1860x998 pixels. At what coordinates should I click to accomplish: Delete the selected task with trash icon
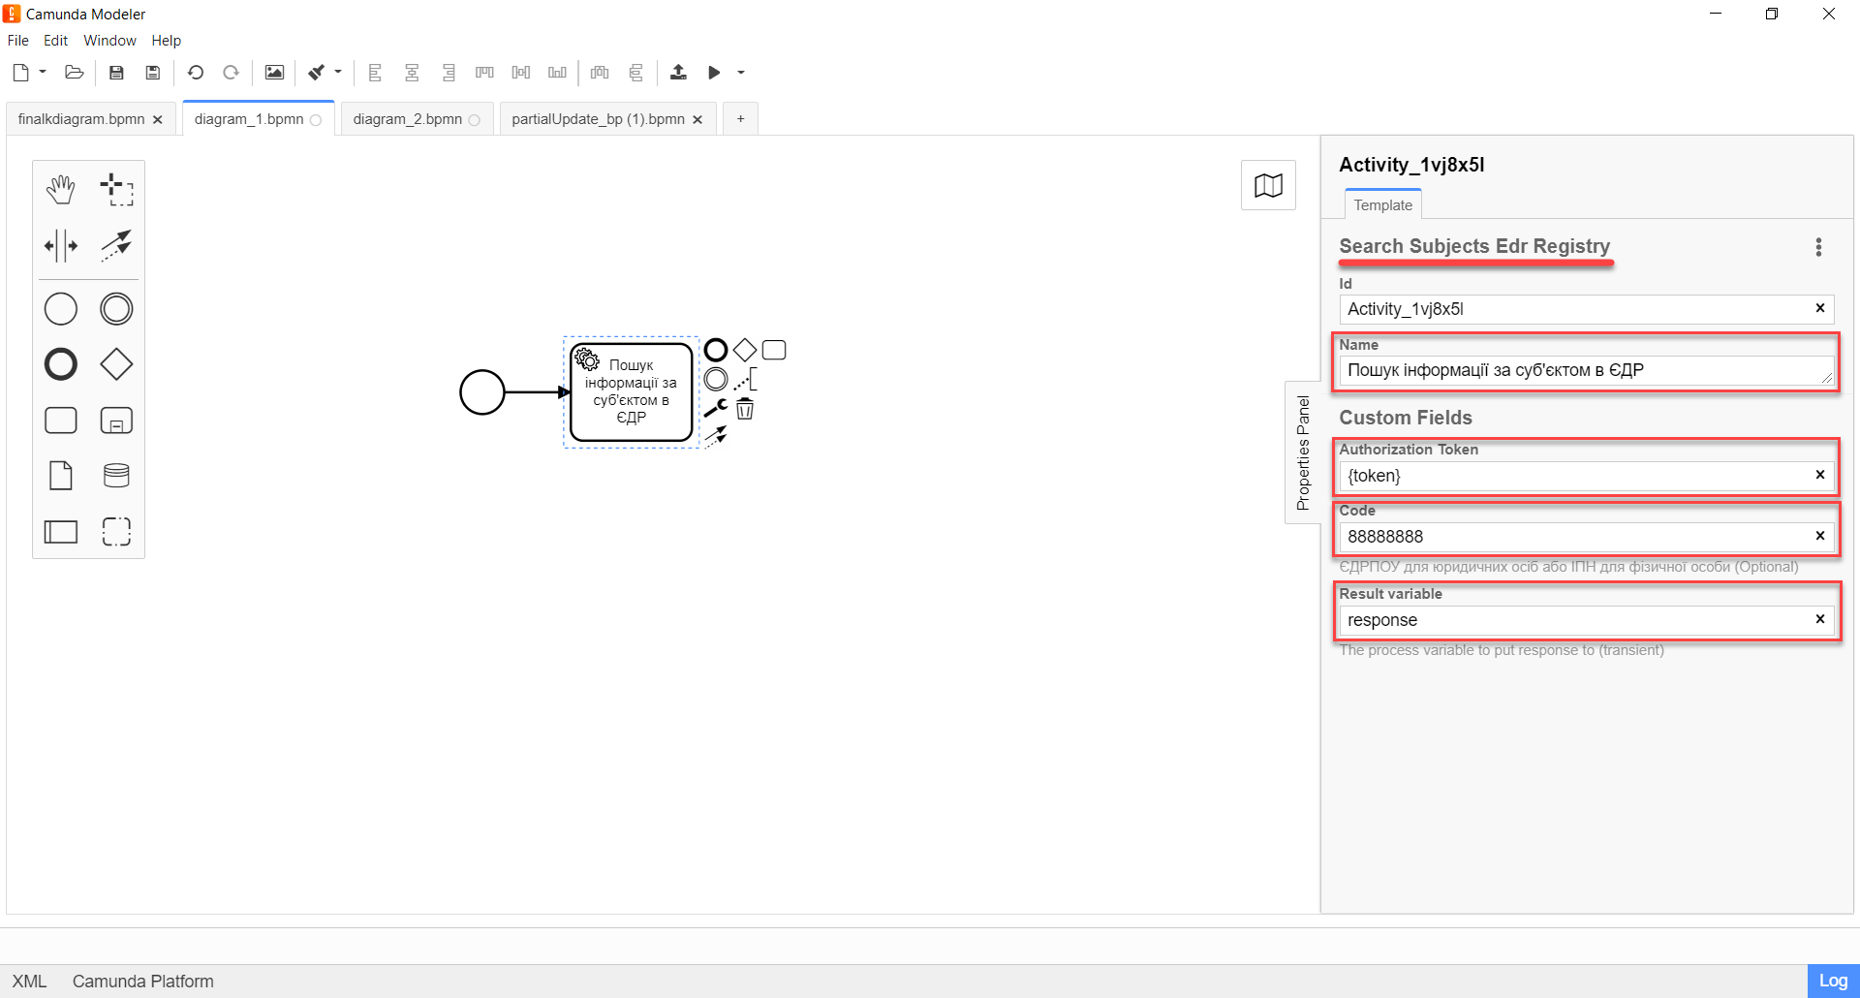coord(745,408)
